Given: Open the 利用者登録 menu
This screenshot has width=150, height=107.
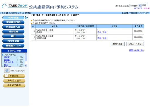Looking at the screenshot, I should point(13,41).
